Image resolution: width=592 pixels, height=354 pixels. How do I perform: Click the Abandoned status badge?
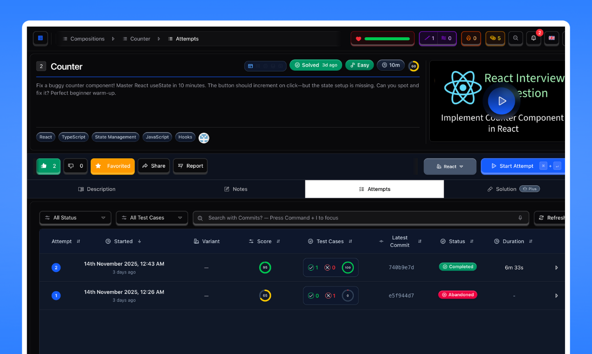[x=458, y=295]
